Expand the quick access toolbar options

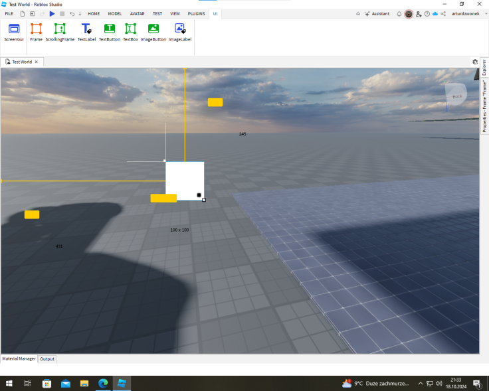(80, 14)
